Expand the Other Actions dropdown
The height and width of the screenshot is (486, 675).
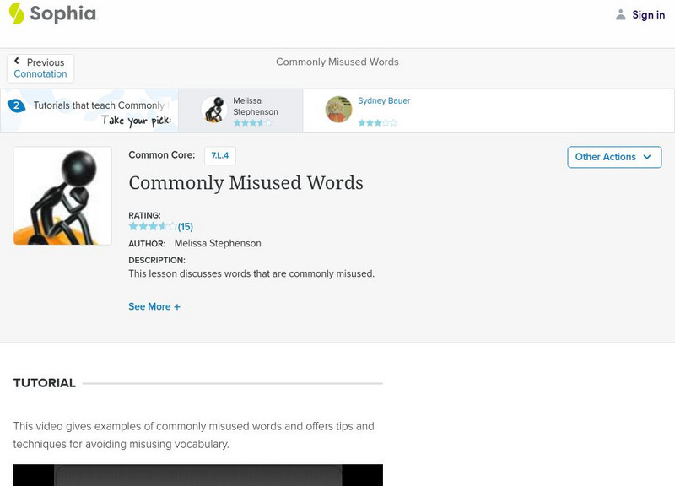(614, 157)
